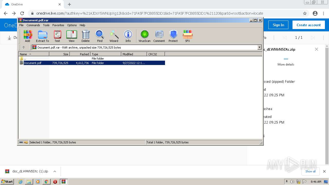This screenshot has height=185, width=329.
Task: Open Chrome three-dot menu
Action: pyautogui.click(x=323, y=13)
